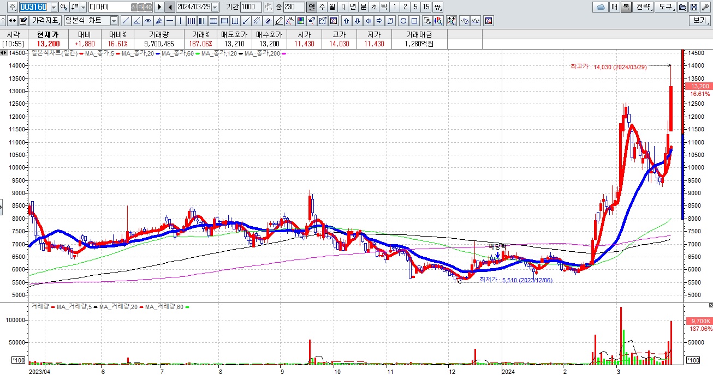713x375 pixels.
Task: Click the chart scroll arrows at top-left
Action: (3, 53)
